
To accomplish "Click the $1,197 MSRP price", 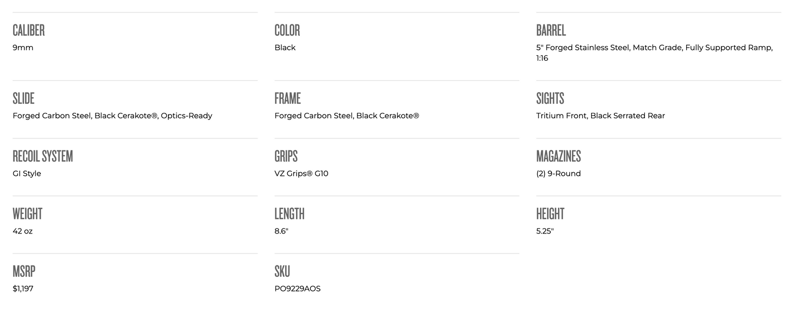I will (x=23, y=289).
